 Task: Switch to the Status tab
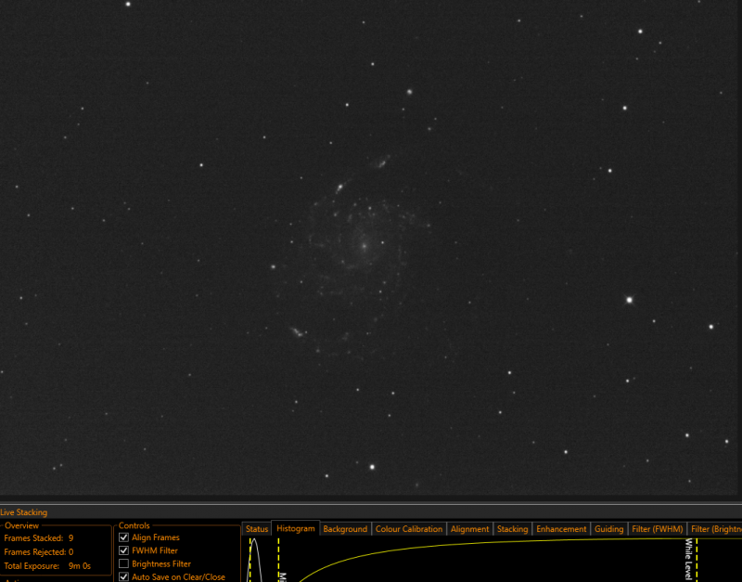tap(257, 529)
